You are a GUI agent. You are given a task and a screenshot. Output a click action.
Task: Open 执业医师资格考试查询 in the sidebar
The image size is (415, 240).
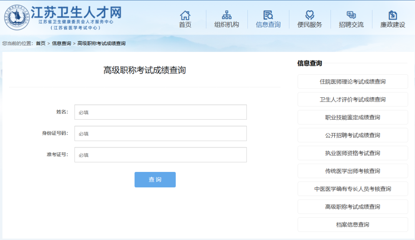coord(352,153)
